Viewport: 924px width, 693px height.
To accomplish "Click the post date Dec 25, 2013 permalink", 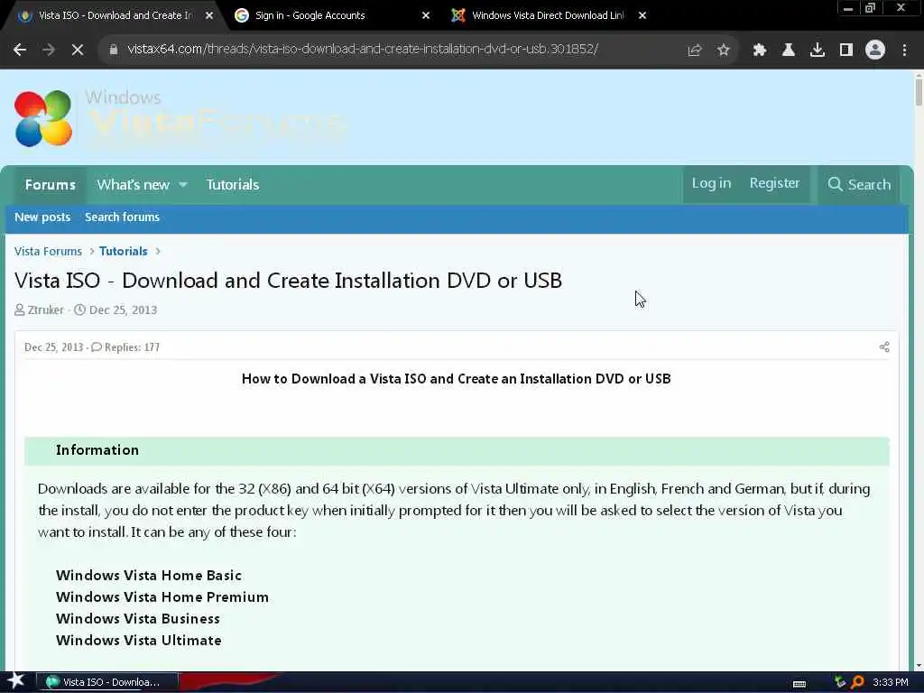I will (x=53, y=347).
